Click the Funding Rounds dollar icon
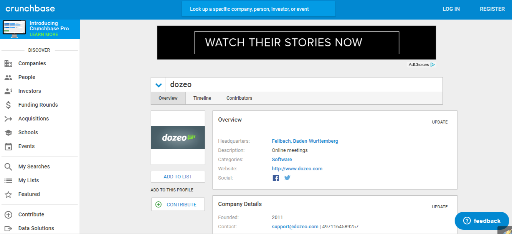This screenshot has height=234, width=512. [8, 105]
